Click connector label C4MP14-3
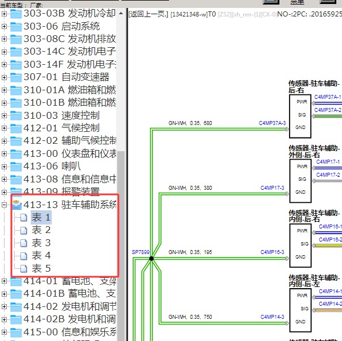The height and width of the screenshot is (341, 342). [x=272, y=317]
